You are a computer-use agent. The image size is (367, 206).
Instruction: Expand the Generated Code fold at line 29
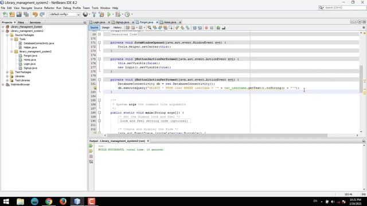click(99, 34)
